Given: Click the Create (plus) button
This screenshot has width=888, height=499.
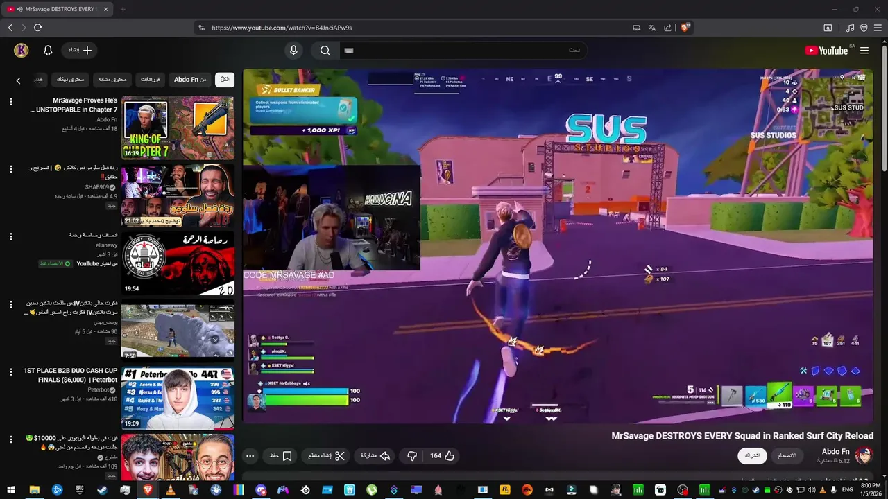Looking at the screenshot, I should point(80,50).
